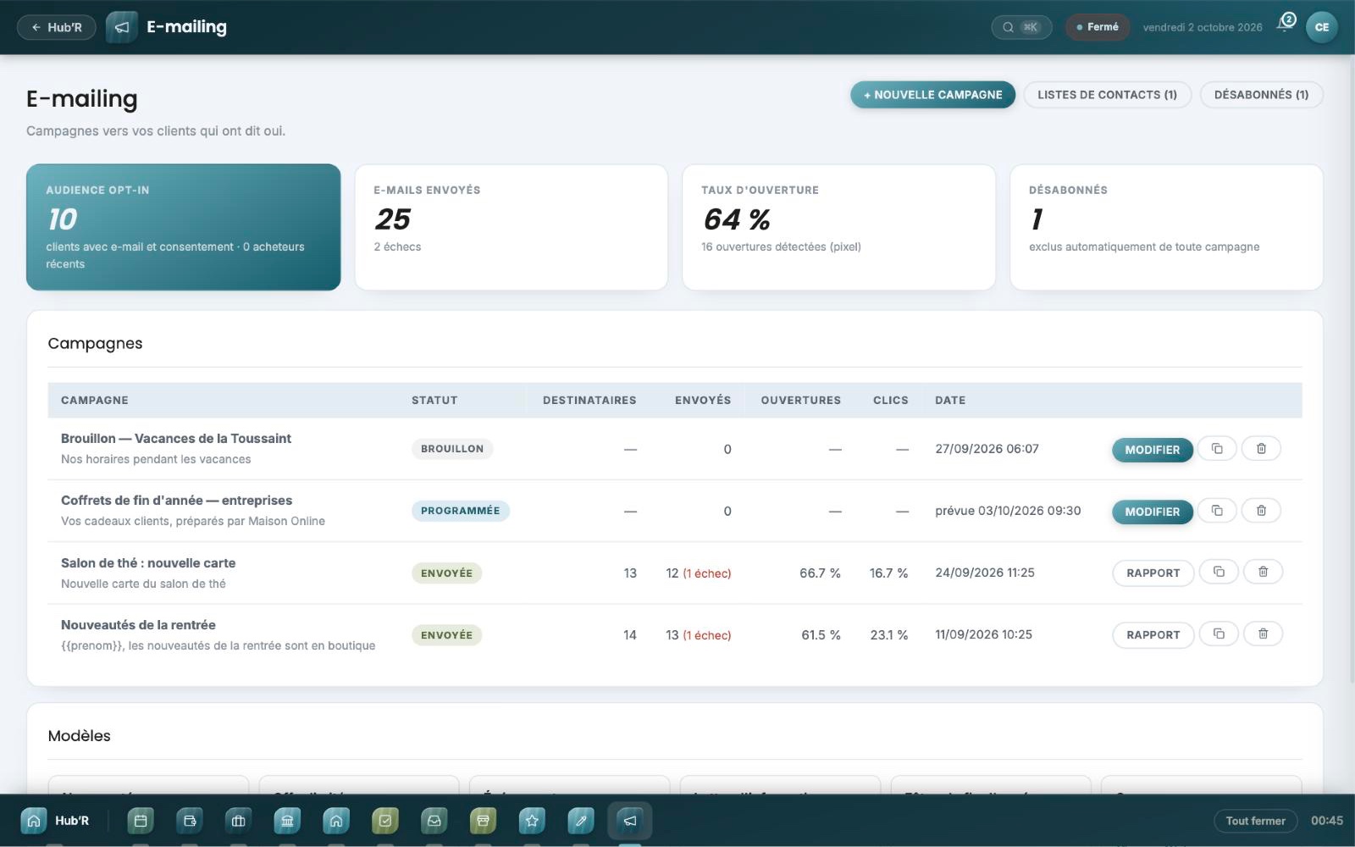
Task: Open Désabonnés (1) list
Action: [1261, 95]
